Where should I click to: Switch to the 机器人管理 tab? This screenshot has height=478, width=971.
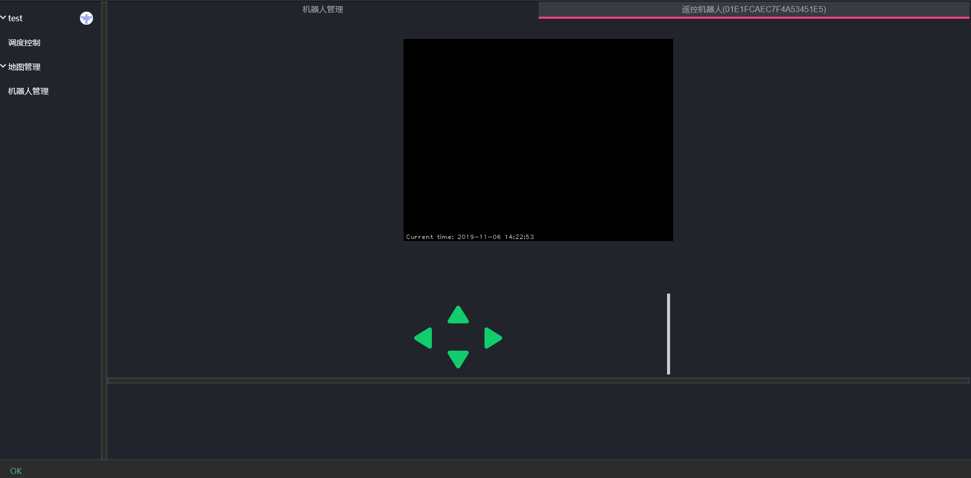click(x=323, y=9)
